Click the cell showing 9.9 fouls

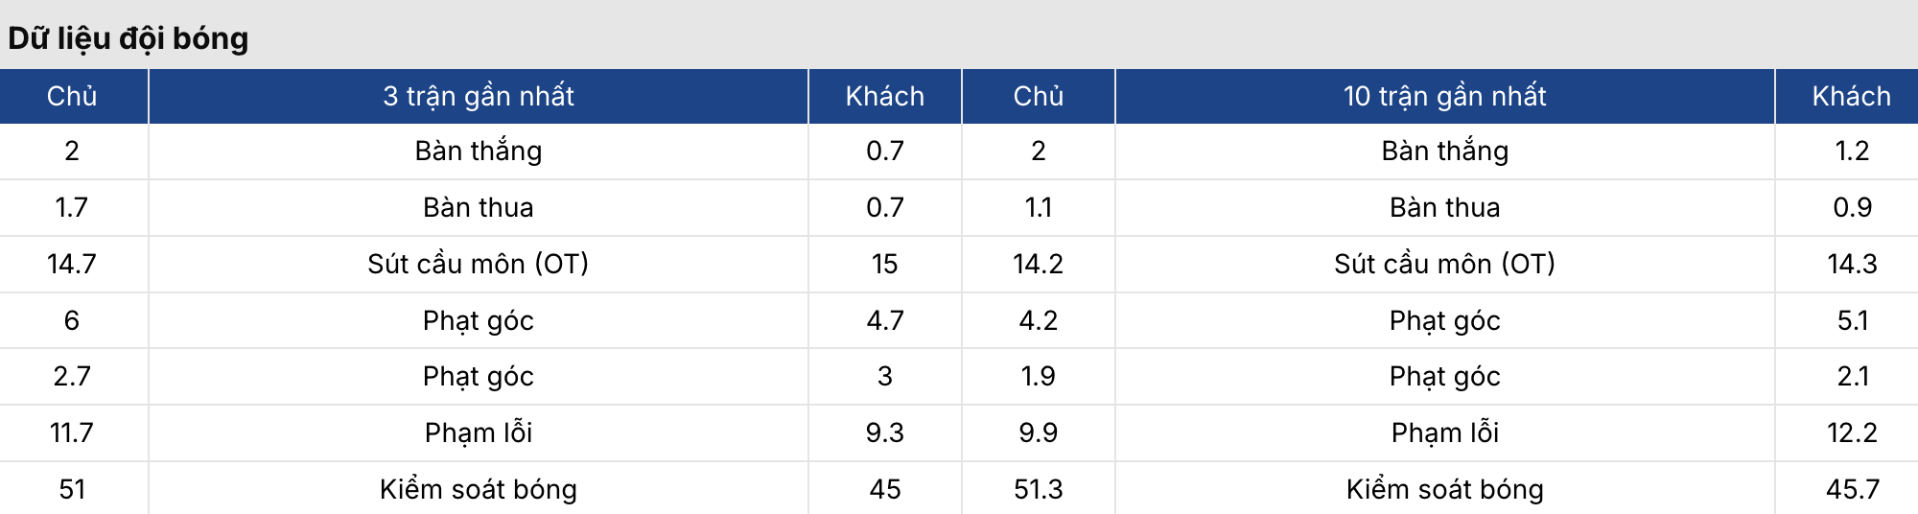(1038, 432)
